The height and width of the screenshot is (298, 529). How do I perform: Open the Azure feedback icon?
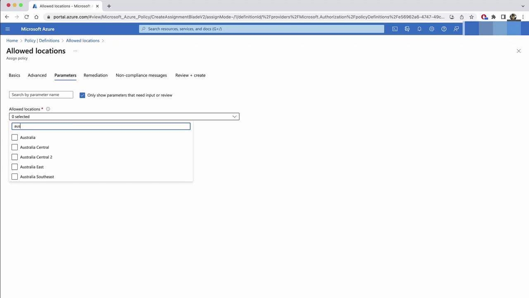point(456,29)
